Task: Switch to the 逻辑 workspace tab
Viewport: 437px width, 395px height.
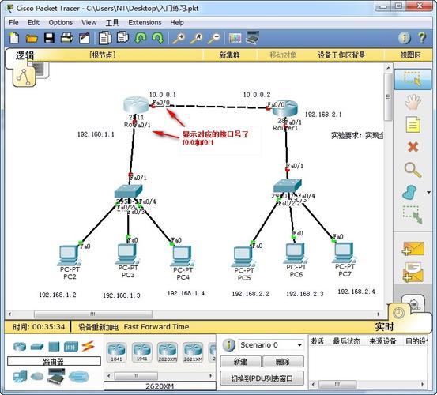Action: [25, 55]
